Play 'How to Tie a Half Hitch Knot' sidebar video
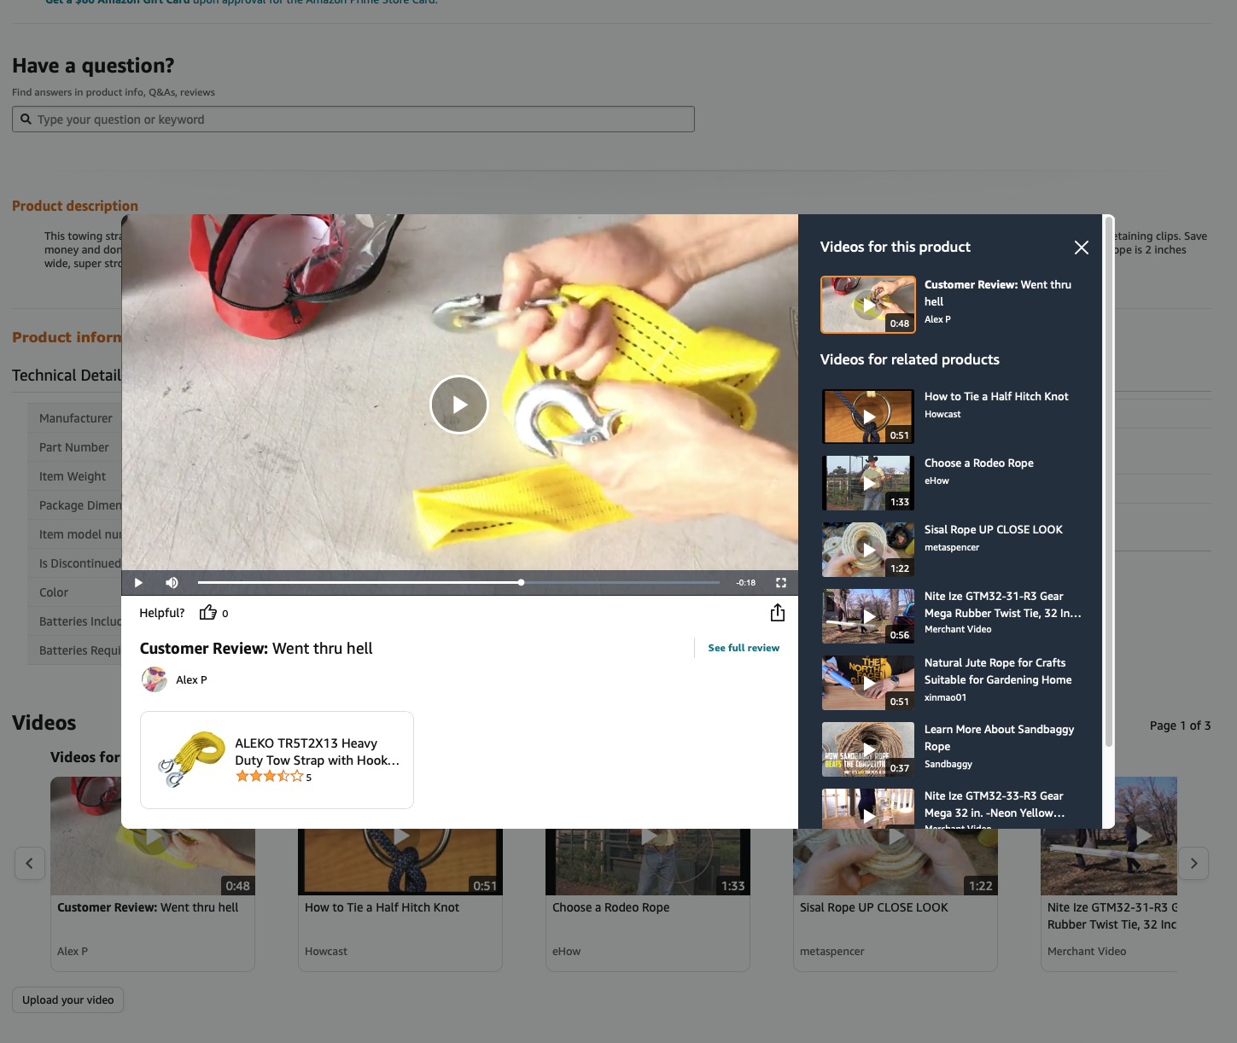This screenshot has height=1043, width=1237. coord(868,417)
